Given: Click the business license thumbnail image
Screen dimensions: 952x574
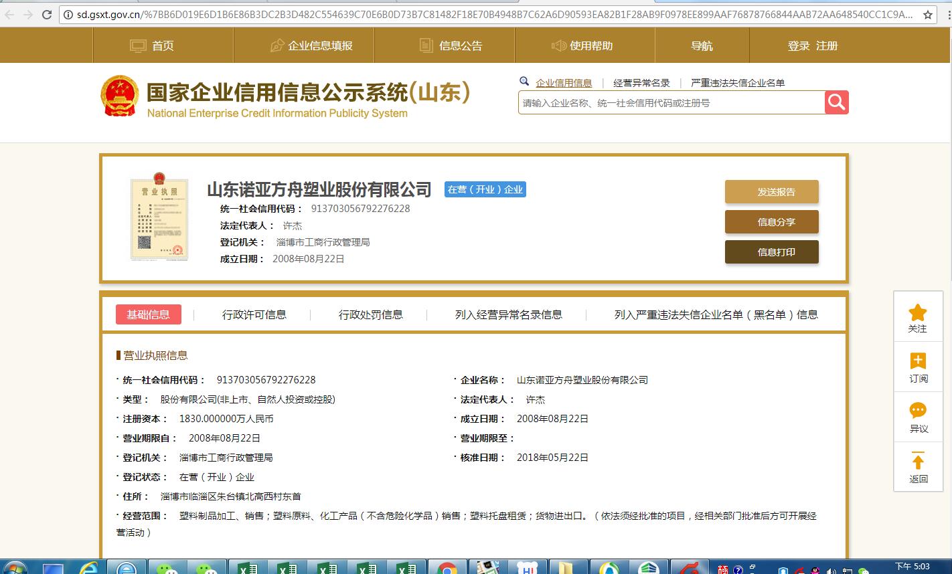Looking at the screenshot, I should click(x=159, y=218).
